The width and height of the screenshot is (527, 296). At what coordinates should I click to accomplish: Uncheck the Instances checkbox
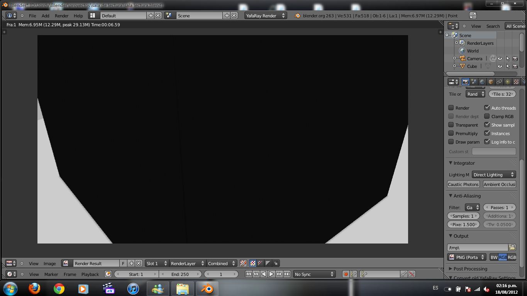pos(487,133)
